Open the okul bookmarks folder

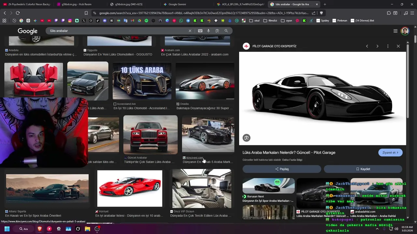click(x=254, y=20)
